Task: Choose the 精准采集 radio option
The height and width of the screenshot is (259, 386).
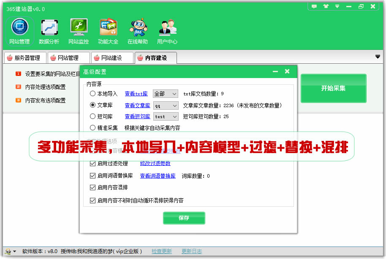Action: click(x=93, y=127)
